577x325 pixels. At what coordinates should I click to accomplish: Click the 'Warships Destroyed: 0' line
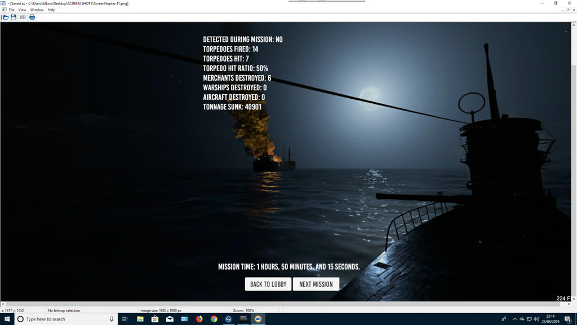point(235,87)
